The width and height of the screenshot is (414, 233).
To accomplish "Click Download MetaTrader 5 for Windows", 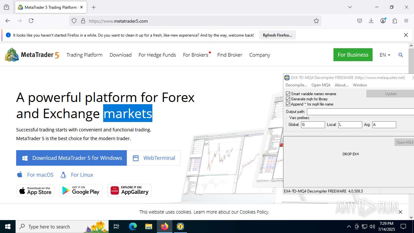I will 71,158.
